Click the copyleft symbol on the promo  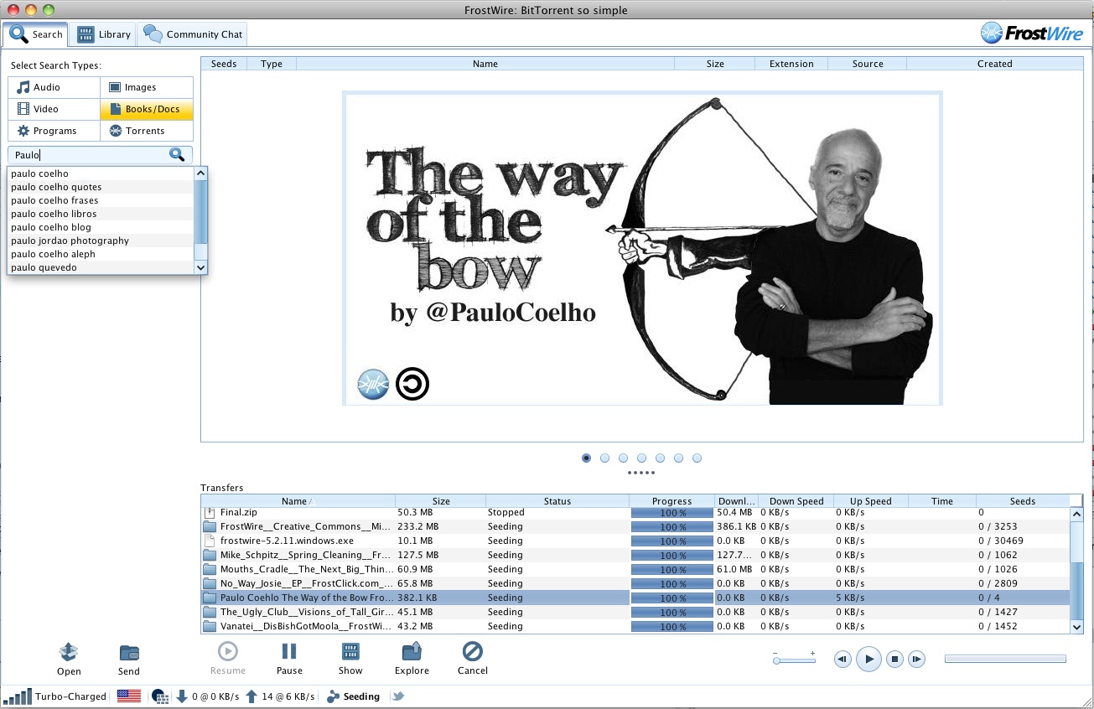(x=412, y=384)
